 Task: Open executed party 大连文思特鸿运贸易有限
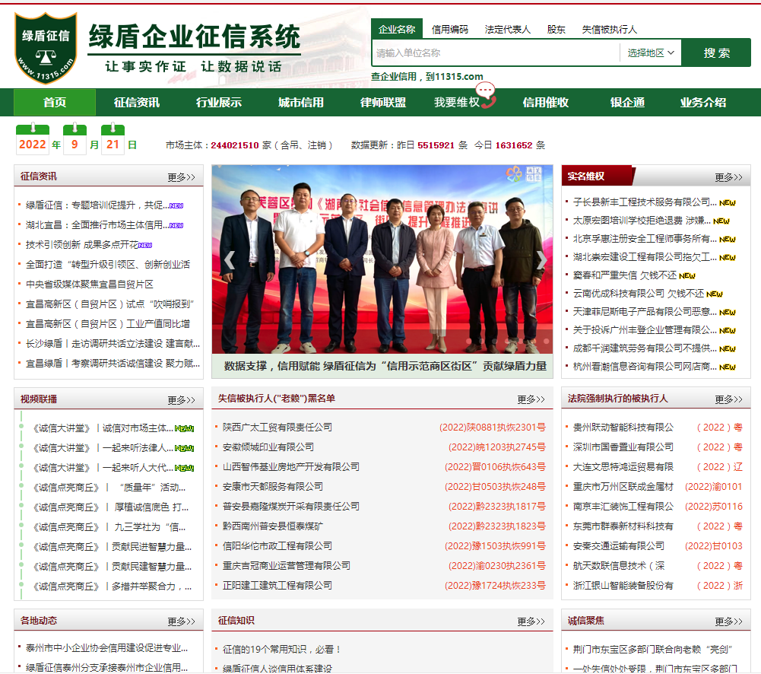tap(623, 466)
